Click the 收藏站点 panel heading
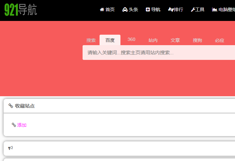 click(x=25, y=106)
